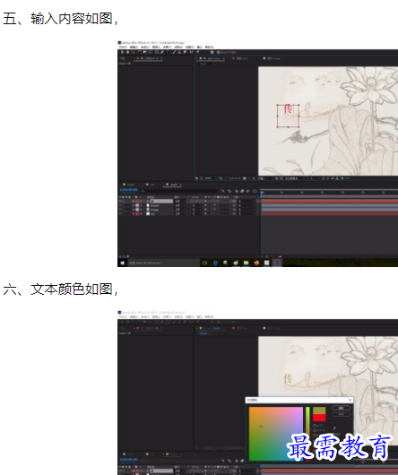
Task: Click the red 传 text in step five's viewer
Action: coord(288,109)
